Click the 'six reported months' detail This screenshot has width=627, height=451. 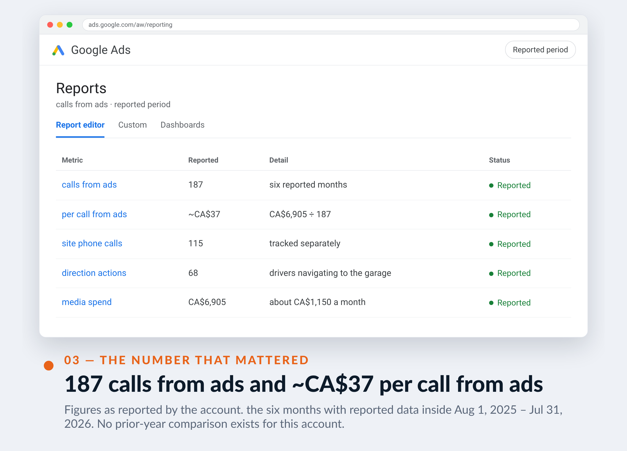pyautogui.click(x=308, y=185)
